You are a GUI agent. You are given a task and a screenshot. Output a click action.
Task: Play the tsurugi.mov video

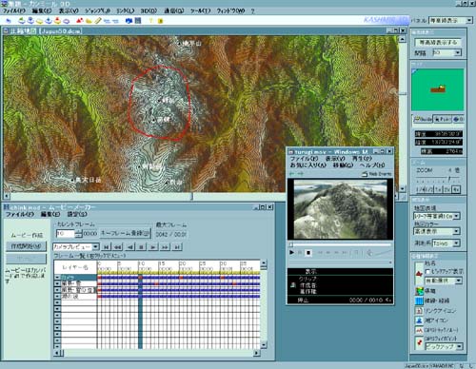pyautogui.click(x=291, y=252)
